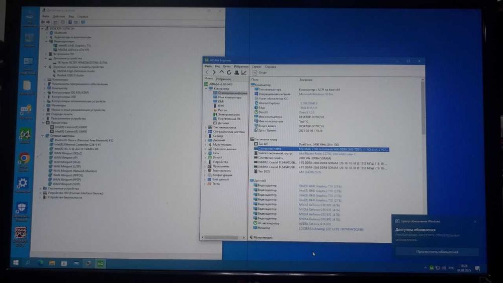Click the AIDA64 taskbar icon
Image resolution: width=503 pixels, height=283 pixels.
(101, 263)
